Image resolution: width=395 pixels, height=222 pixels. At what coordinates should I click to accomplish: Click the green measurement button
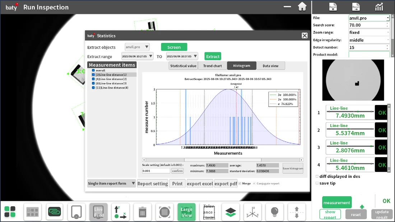point(337,203)
